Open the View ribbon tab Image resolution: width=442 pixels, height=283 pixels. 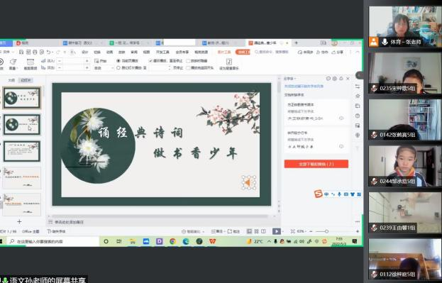146,52
